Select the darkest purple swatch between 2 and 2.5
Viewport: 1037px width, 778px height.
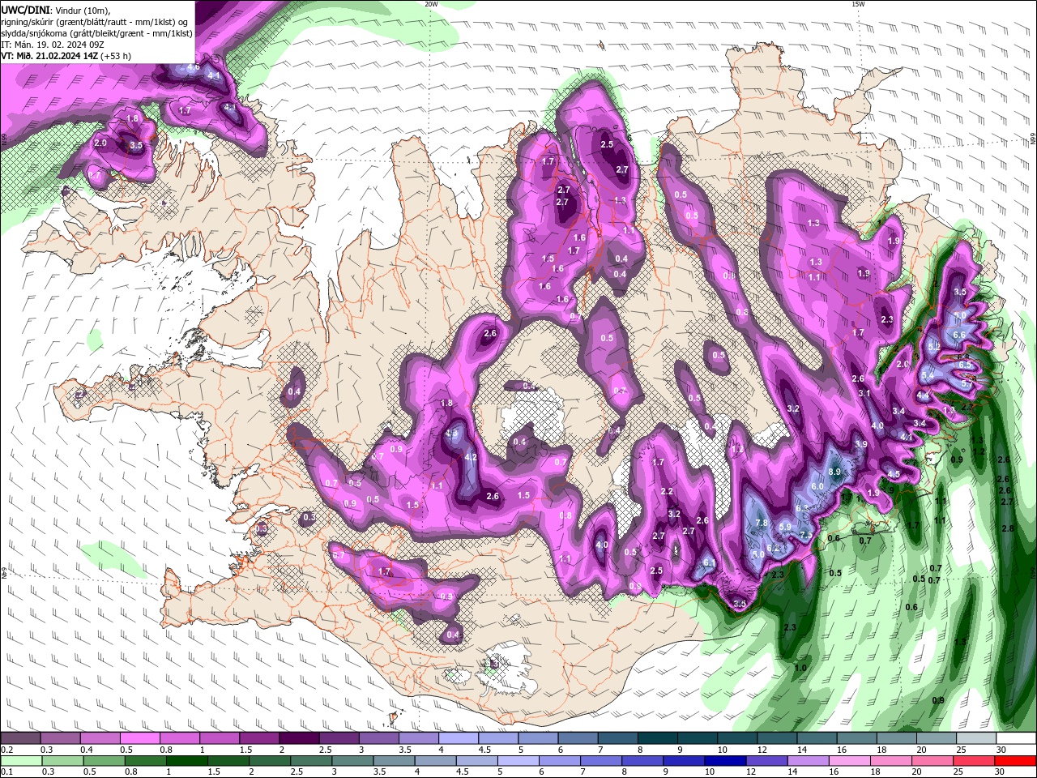click(x=299, y=738)
